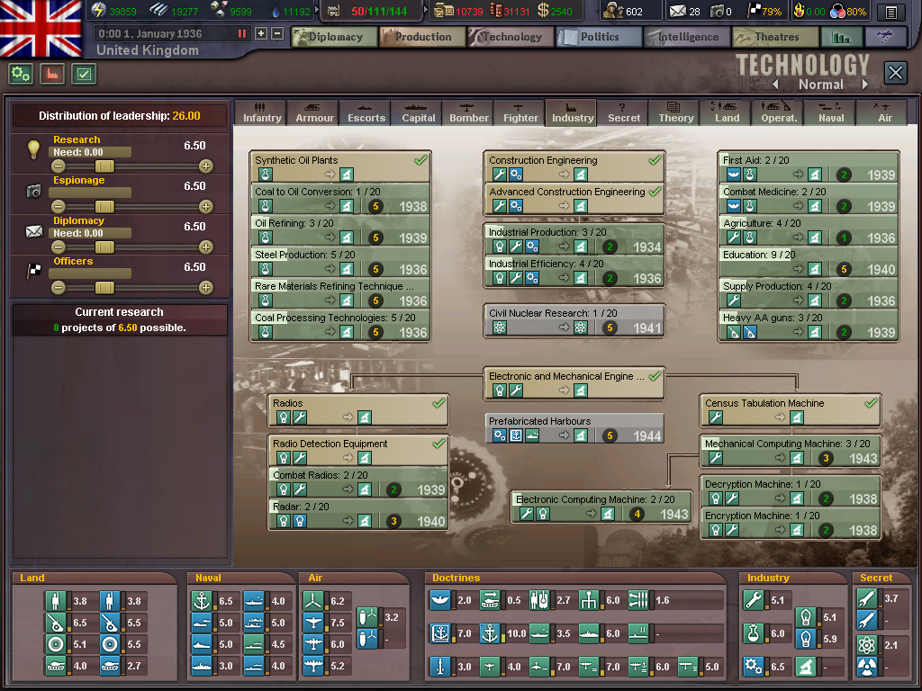Click the rocket icon with 3.7 in Secret panel
Screen dimensions: 922x691
[867, 598]
